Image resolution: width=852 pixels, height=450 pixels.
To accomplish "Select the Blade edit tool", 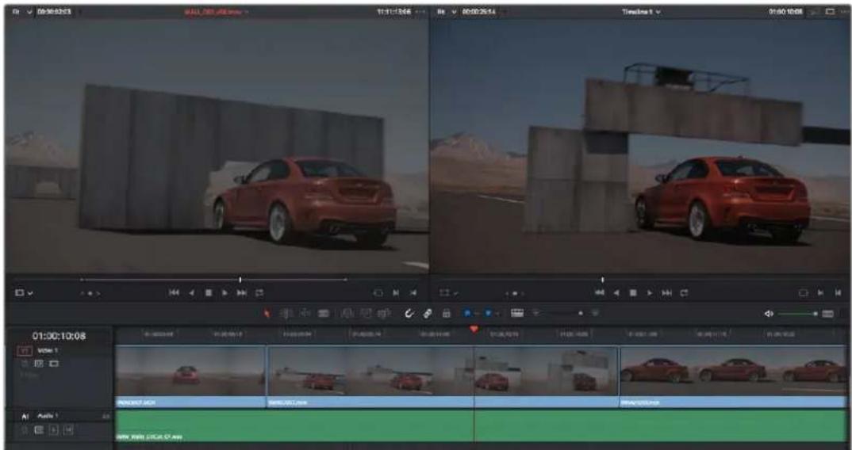I will tap(324, 313).
